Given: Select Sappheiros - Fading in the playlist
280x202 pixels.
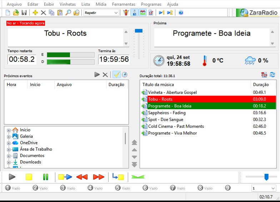Looking at the screenshot, I should [209, 113].
